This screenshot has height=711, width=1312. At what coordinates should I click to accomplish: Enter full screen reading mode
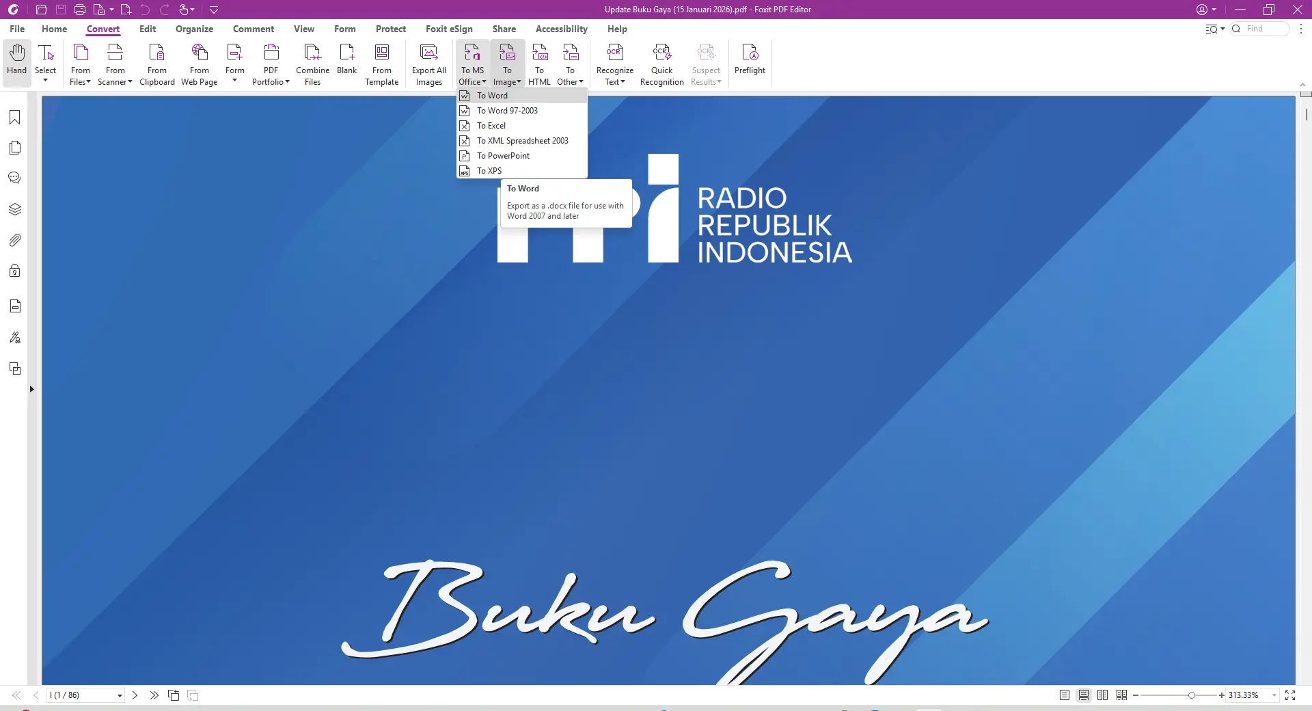pyautogui.click(x=1290, y=695)
